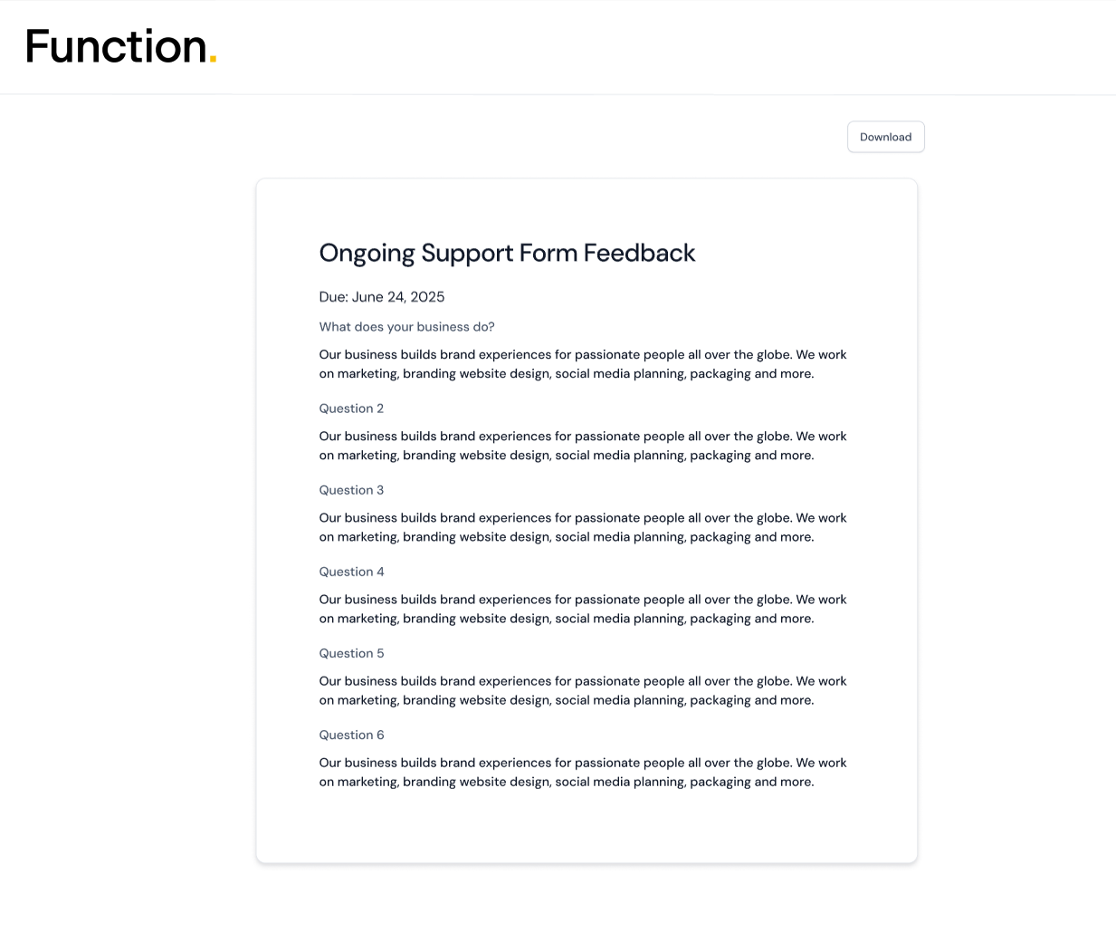The image size is (1116, 932).
Task: Click the answer paragraph under Question 2
Action: (583, 446)
